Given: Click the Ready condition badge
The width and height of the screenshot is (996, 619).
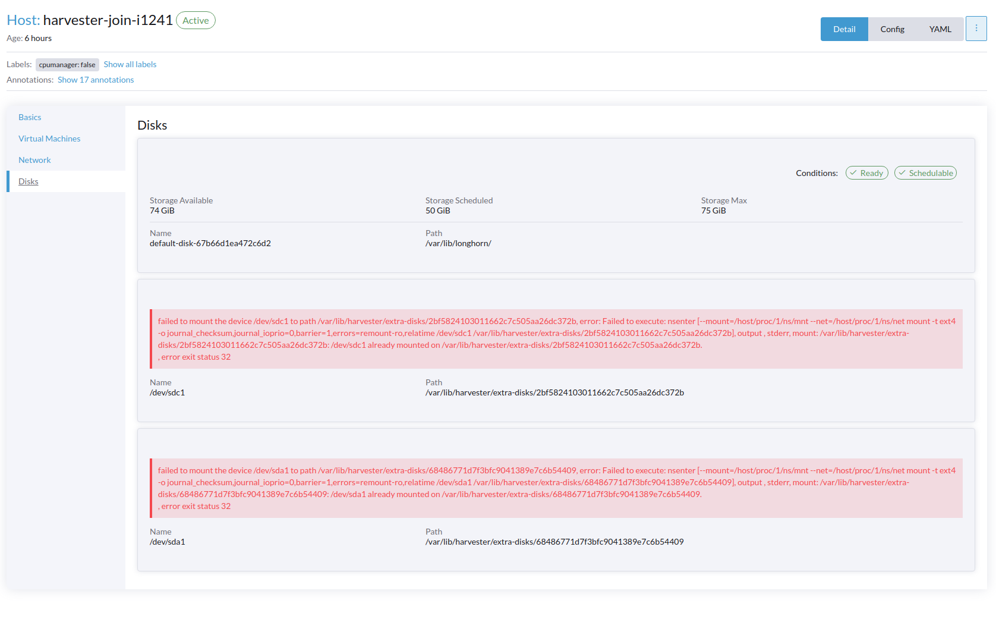Looking at the screenshot, I should tap(866, 173).
